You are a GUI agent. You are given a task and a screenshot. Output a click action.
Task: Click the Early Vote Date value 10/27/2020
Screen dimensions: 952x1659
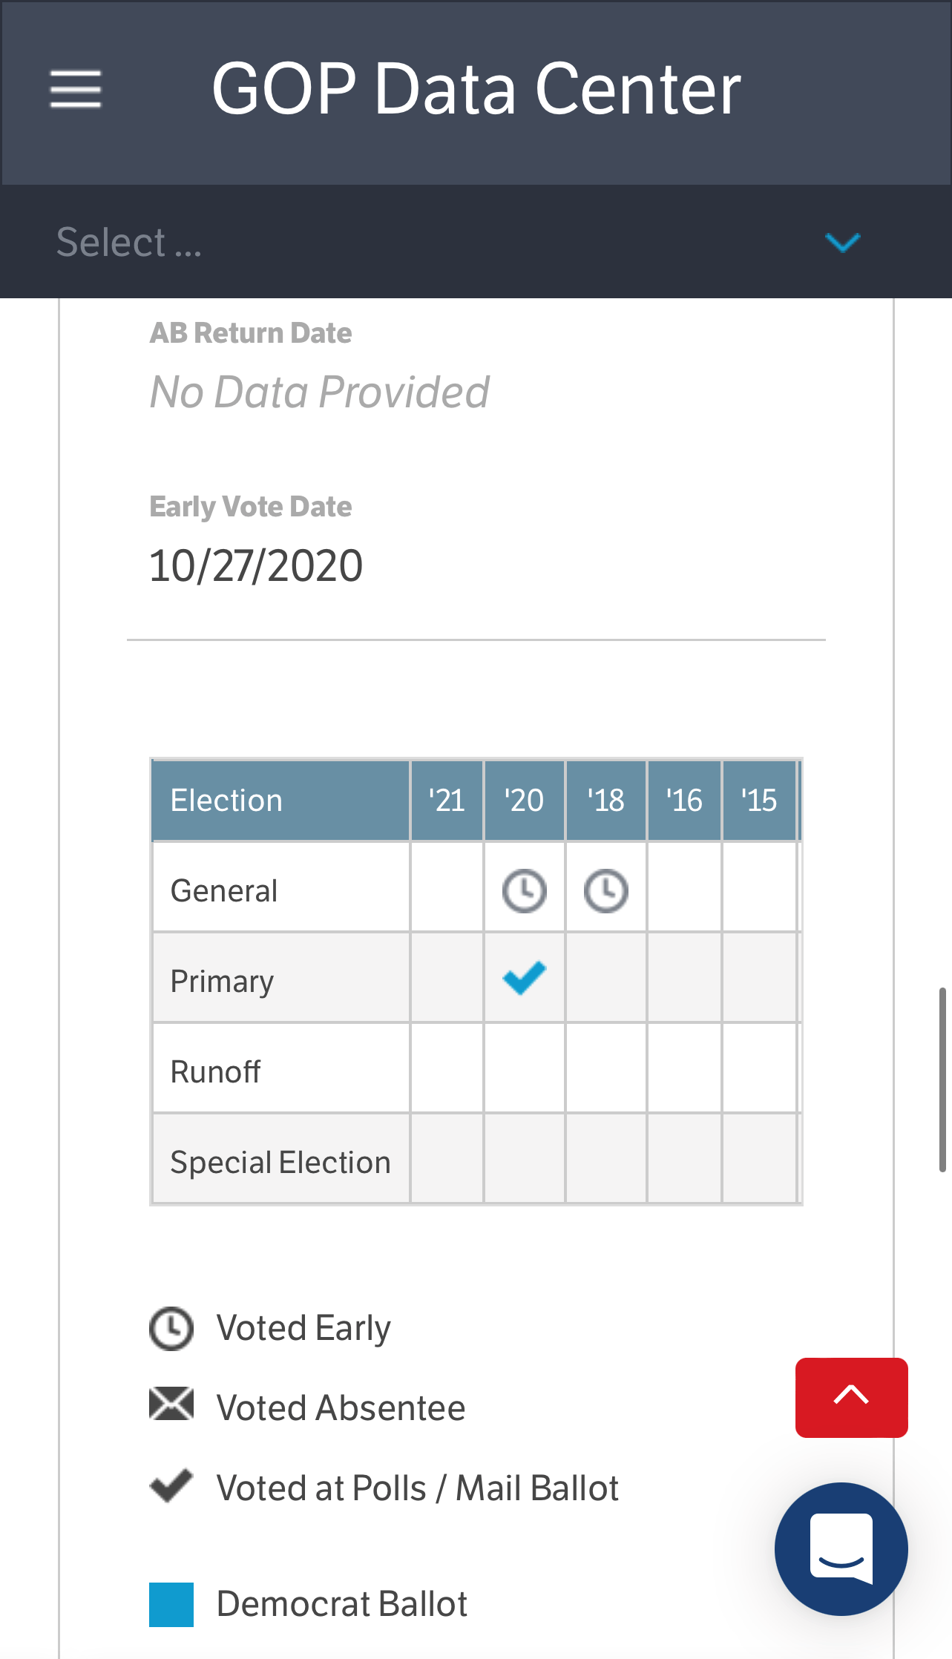click(x=256, y=565)
